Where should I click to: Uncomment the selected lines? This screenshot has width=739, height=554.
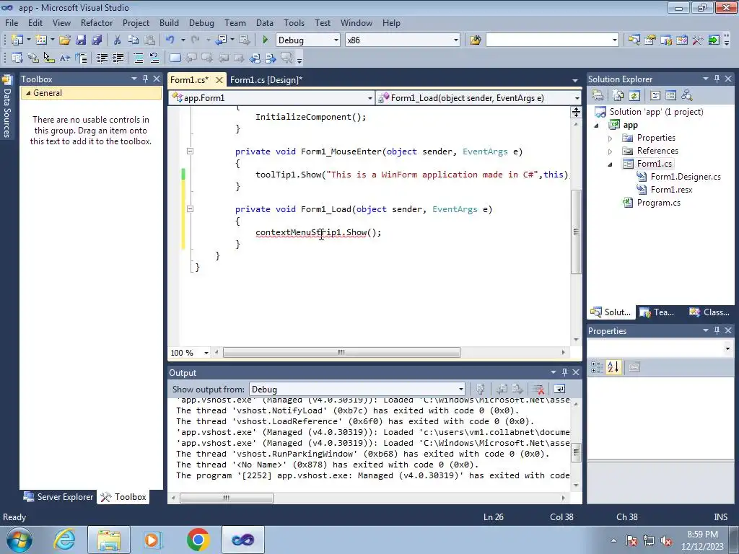tap(154, 58)
